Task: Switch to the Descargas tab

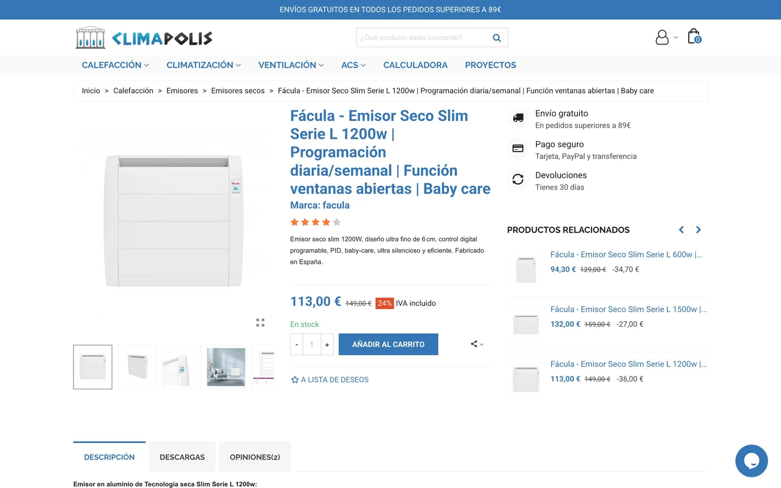Action: click(182, 457)
